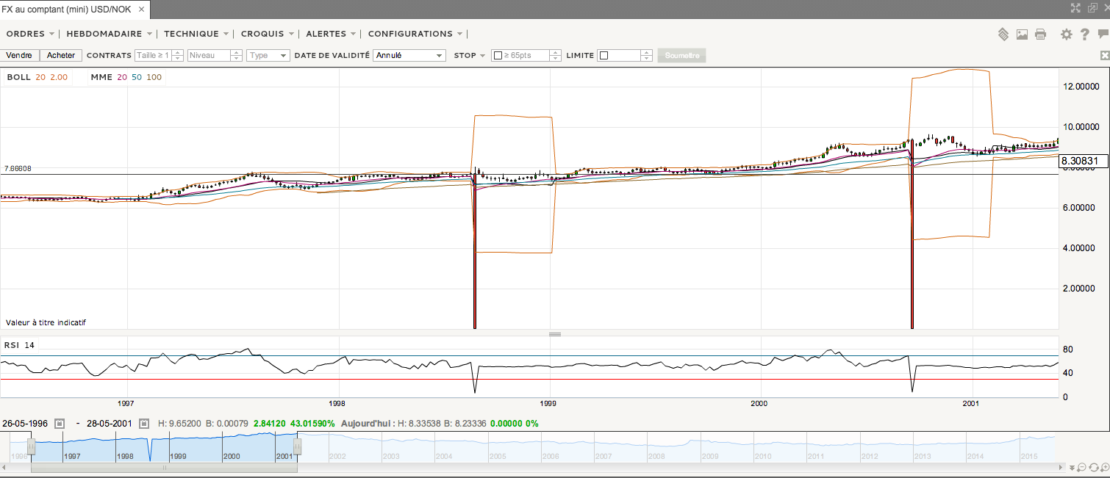This screenshot has height=478, width=1110.
Task: Click the Niveau input field
Action: [210, 55]
